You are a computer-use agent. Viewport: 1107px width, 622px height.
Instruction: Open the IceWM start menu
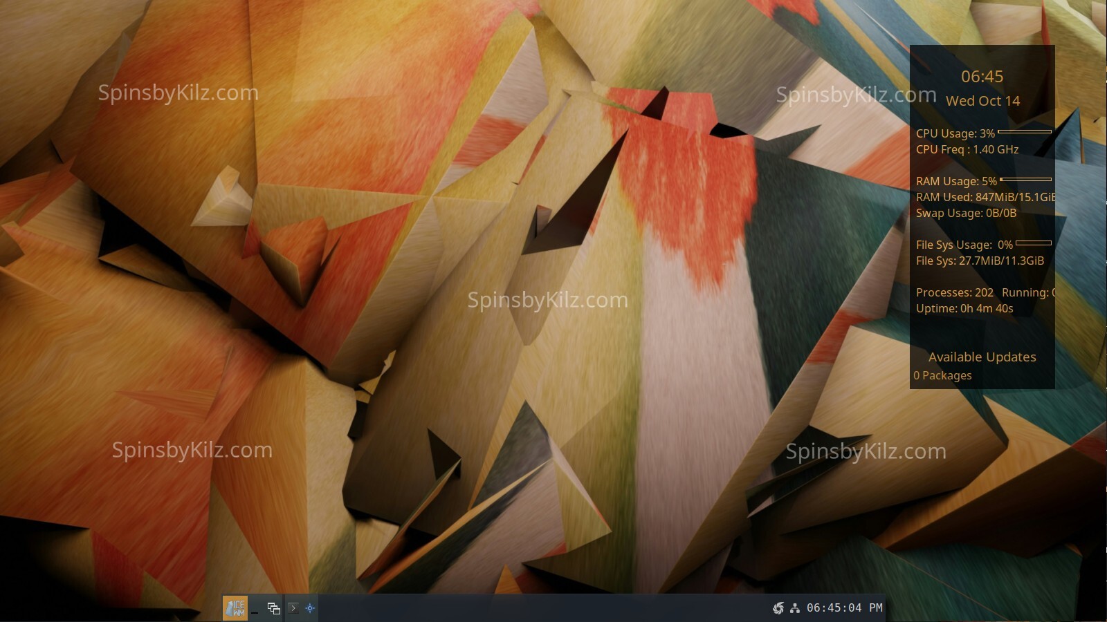(235, 608)
